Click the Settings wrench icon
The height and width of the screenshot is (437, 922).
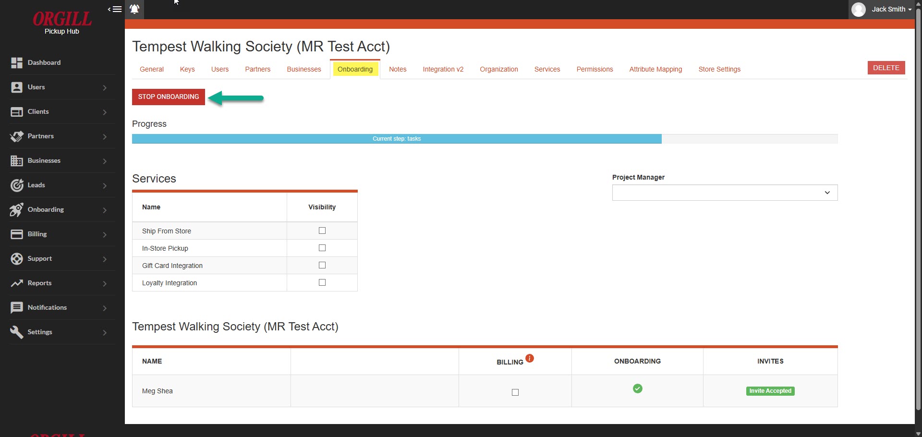click(x=17, y=332)
